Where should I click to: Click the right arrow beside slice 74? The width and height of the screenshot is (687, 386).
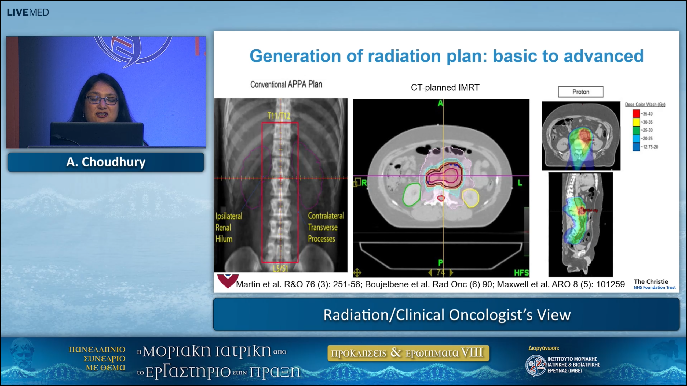pos(451,273)
